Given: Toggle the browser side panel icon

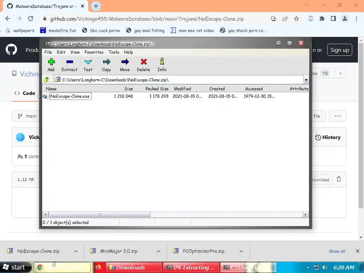Looking at the screenshot, I should (x=333, y=18).
